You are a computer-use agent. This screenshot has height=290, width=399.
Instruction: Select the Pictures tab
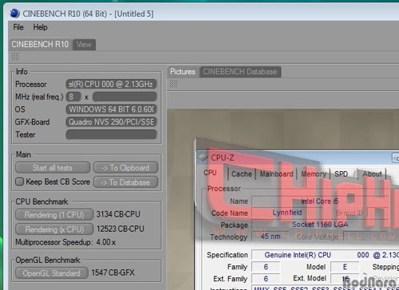tap(183, 72)
